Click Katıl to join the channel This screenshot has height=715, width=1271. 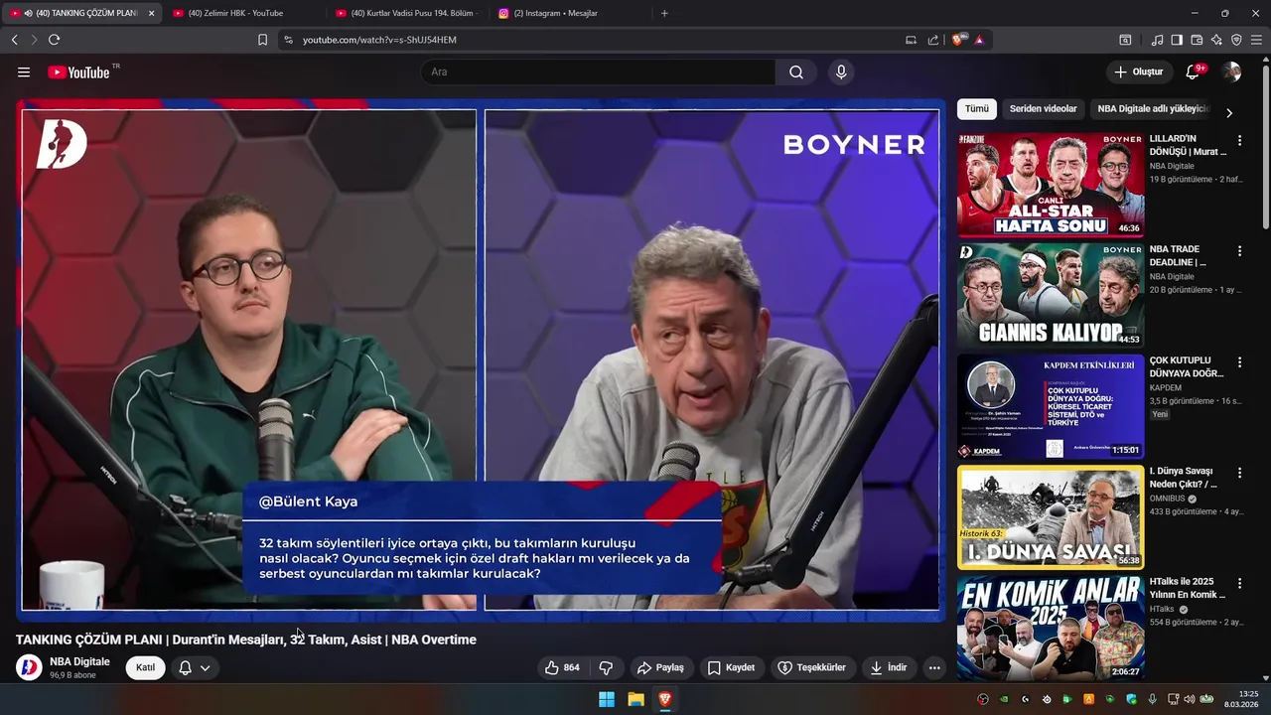[x=145, y=667]
